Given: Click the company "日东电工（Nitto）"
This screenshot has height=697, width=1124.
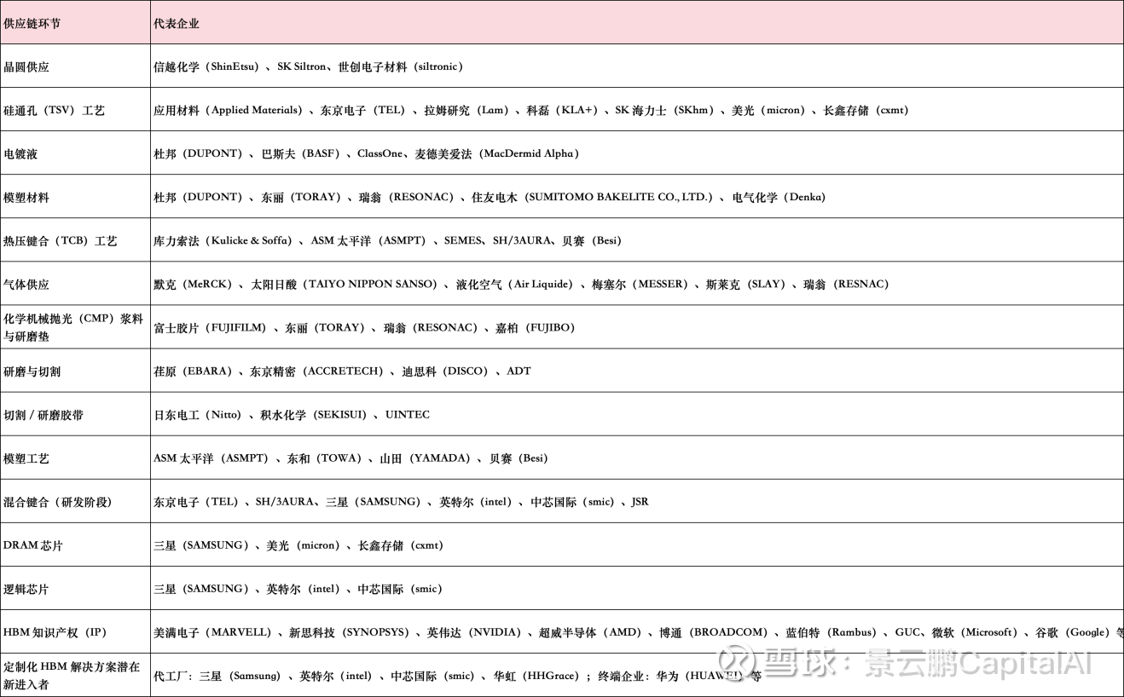Looking at the screenshot, I should (x=198, y=414).
